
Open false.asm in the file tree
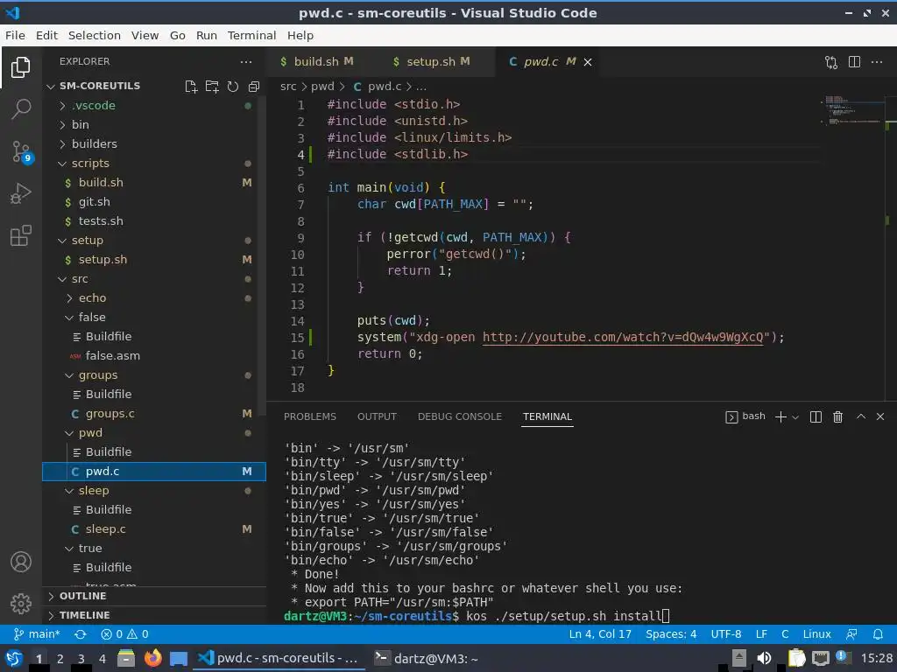(112, 356)
